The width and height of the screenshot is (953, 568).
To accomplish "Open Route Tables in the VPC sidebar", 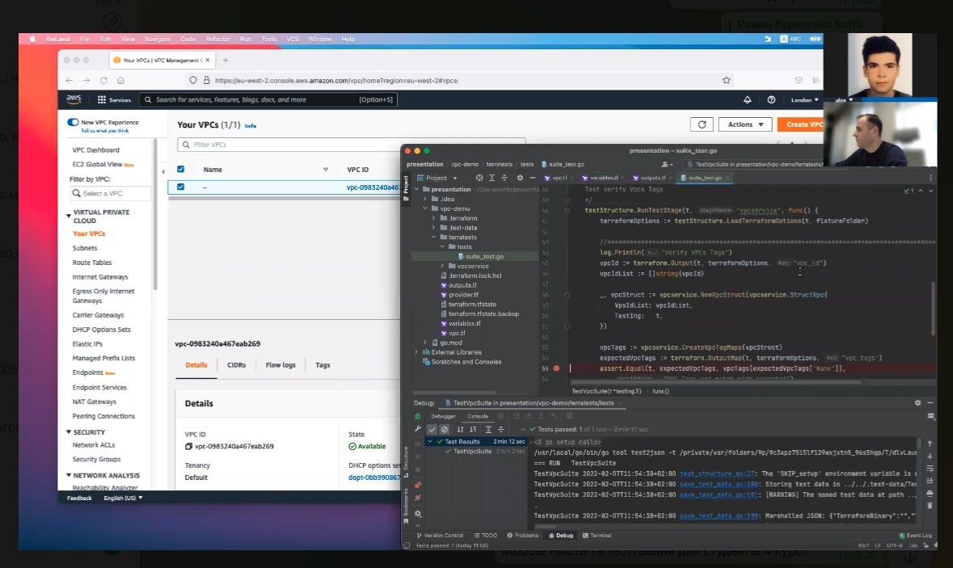I will point(92,263).
